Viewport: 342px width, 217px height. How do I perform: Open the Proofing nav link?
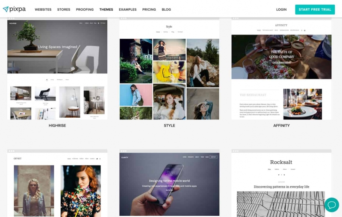pos(85,9)
